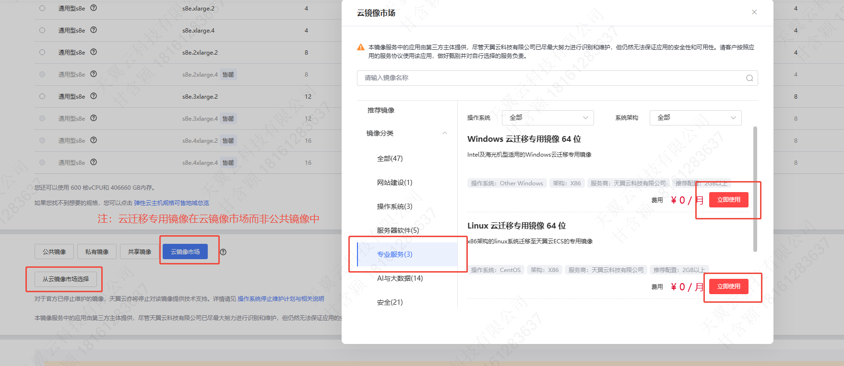Click the s8e.xlarge.2 specification name

coord(198,9)
